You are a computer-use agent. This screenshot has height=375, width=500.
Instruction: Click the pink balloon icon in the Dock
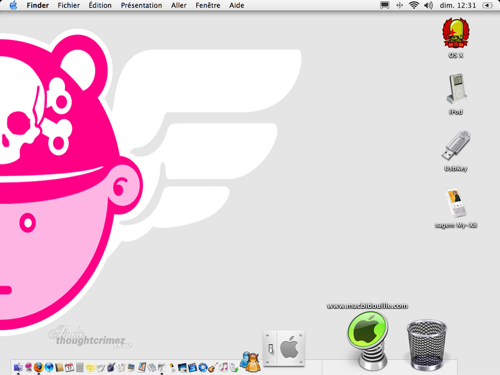(x=28, y=367)
